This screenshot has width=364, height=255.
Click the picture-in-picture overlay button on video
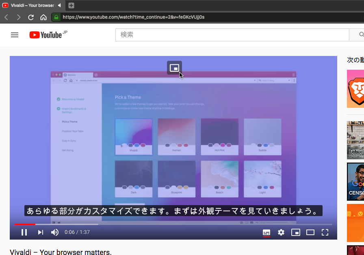click(174, 68)
